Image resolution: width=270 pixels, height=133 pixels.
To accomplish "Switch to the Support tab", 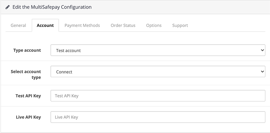I will tap(180, 26).
